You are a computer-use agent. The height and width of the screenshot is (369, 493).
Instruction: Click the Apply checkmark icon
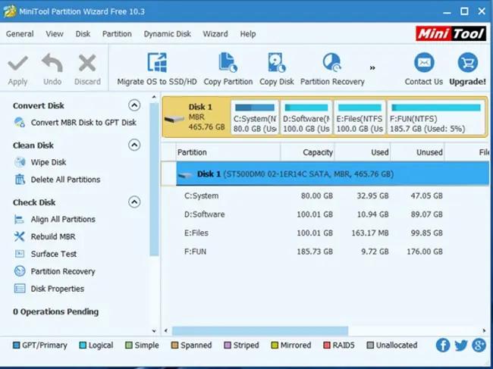pos(18,64)
